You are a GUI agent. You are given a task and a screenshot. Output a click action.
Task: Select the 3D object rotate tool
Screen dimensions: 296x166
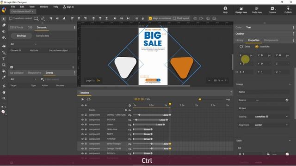(4, 31)
